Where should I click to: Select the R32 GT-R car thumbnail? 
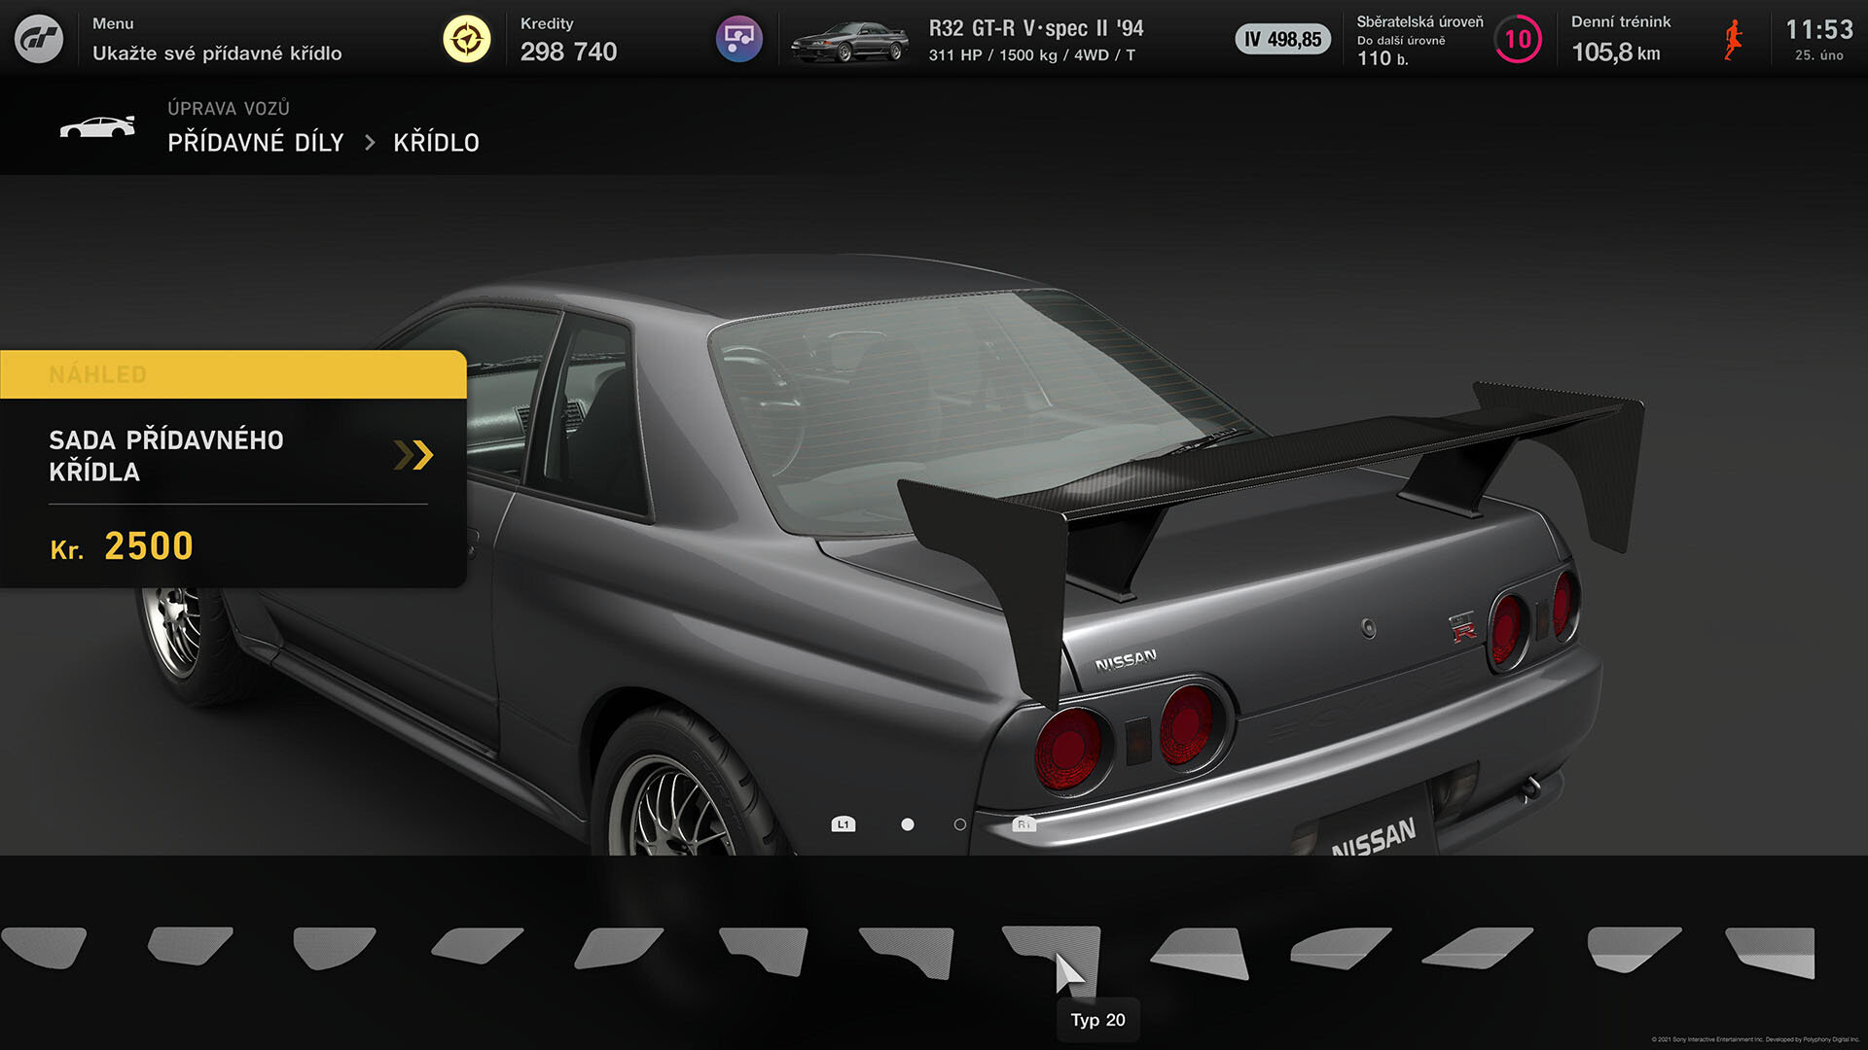pos(848,41)
